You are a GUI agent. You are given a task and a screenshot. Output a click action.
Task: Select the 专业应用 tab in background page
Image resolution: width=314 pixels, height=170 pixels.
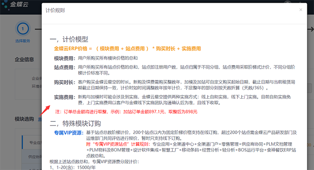(x=32, y=143)
